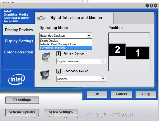Click the secondary device CRT monitor icon
This screenshot has height=121, width=161.
[45, 75]
